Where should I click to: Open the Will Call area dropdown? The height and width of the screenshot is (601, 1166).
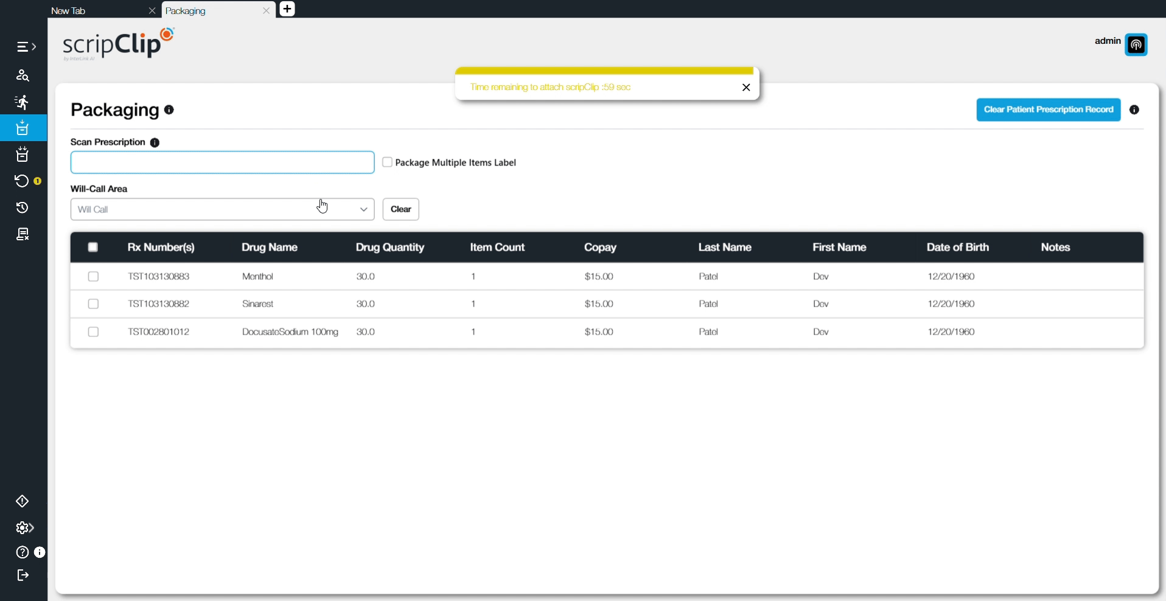[363, 209]
